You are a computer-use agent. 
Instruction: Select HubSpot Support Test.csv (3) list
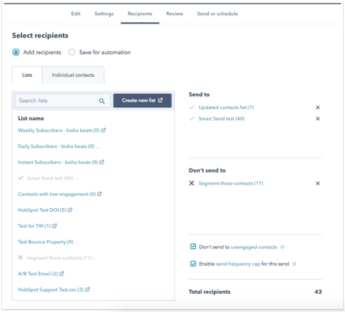[51, 290]
